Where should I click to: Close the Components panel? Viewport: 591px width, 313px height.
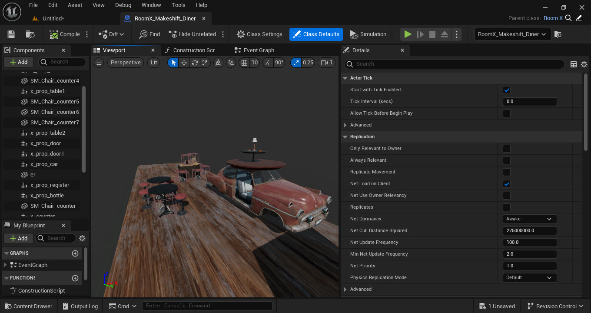63,50
